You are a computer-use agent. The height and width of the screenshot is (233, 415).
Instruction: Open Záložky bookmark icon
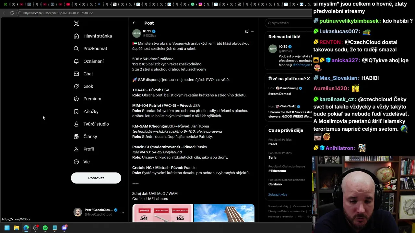(x=76, y=111)
